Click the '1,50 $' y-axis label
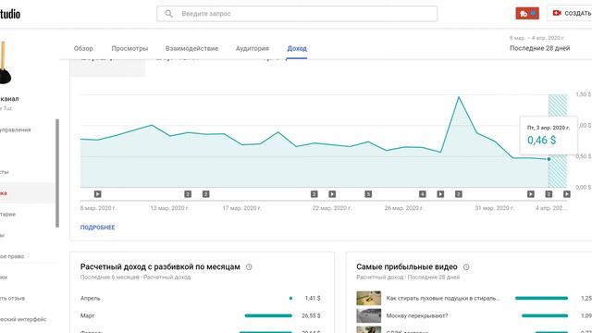The image size is (592, 333). pyautogui.click(x=584, y=94)
